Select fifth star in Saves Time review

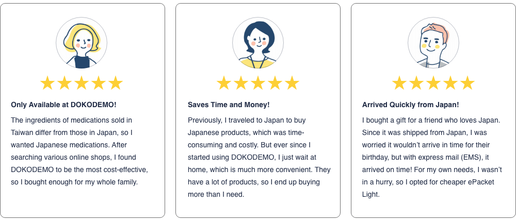pos(292,83)
